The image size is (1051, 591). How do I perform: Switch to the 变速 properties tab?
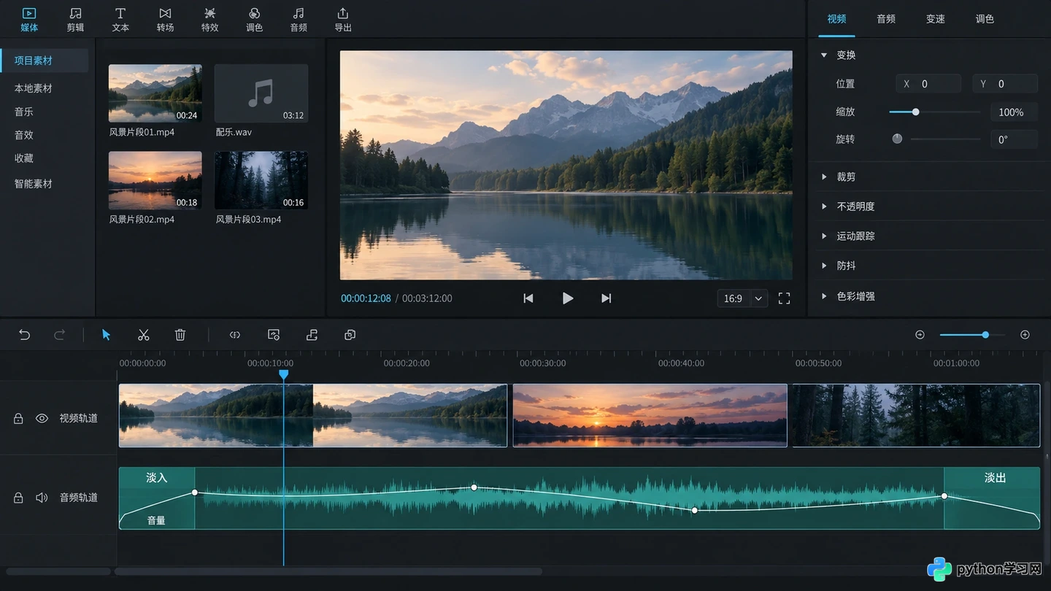(936, 19)
